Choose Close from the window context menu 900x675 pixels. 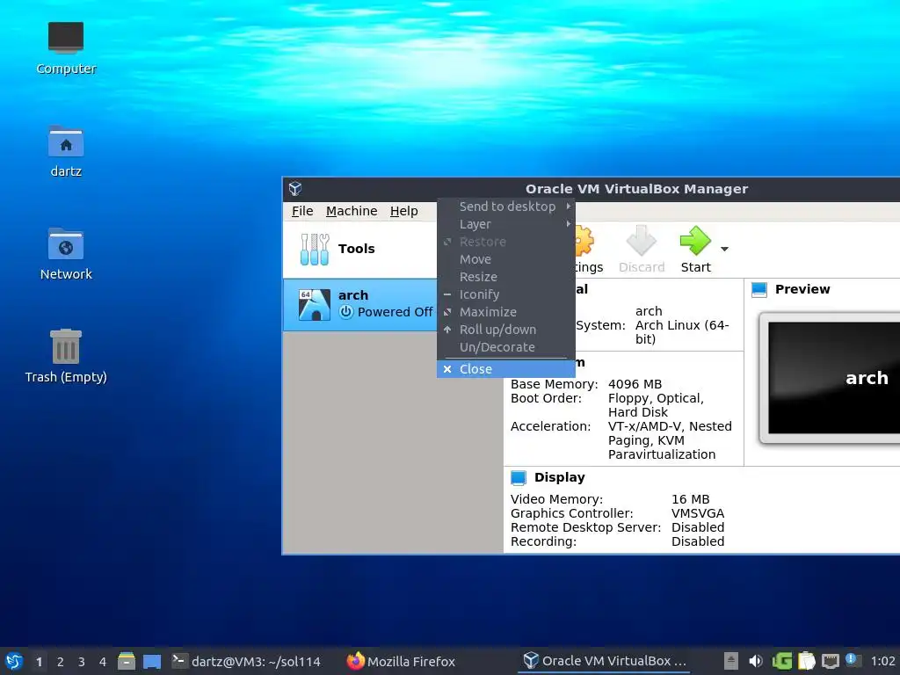505,369
